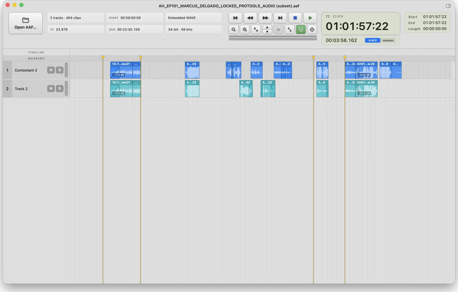Mute the Contestant 2 track

click(x=51, y=70)
